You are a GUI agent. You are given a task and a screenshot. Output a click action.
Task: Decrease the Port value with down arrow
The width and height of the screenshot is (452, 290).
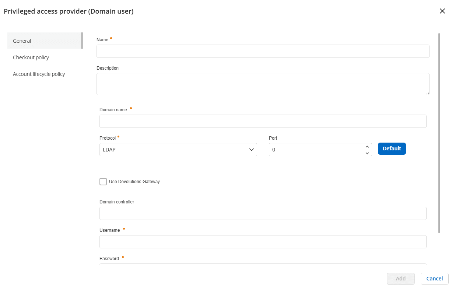[367, 153]
